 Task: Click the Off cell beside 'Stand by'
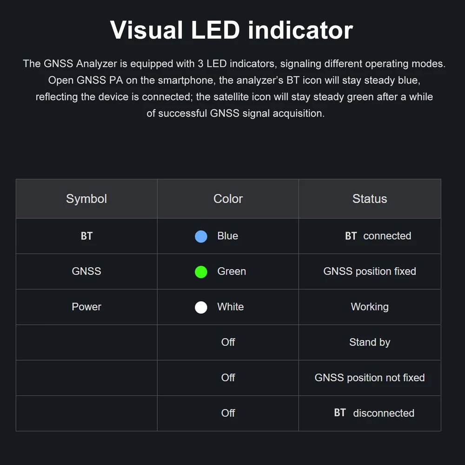(228, 342)
